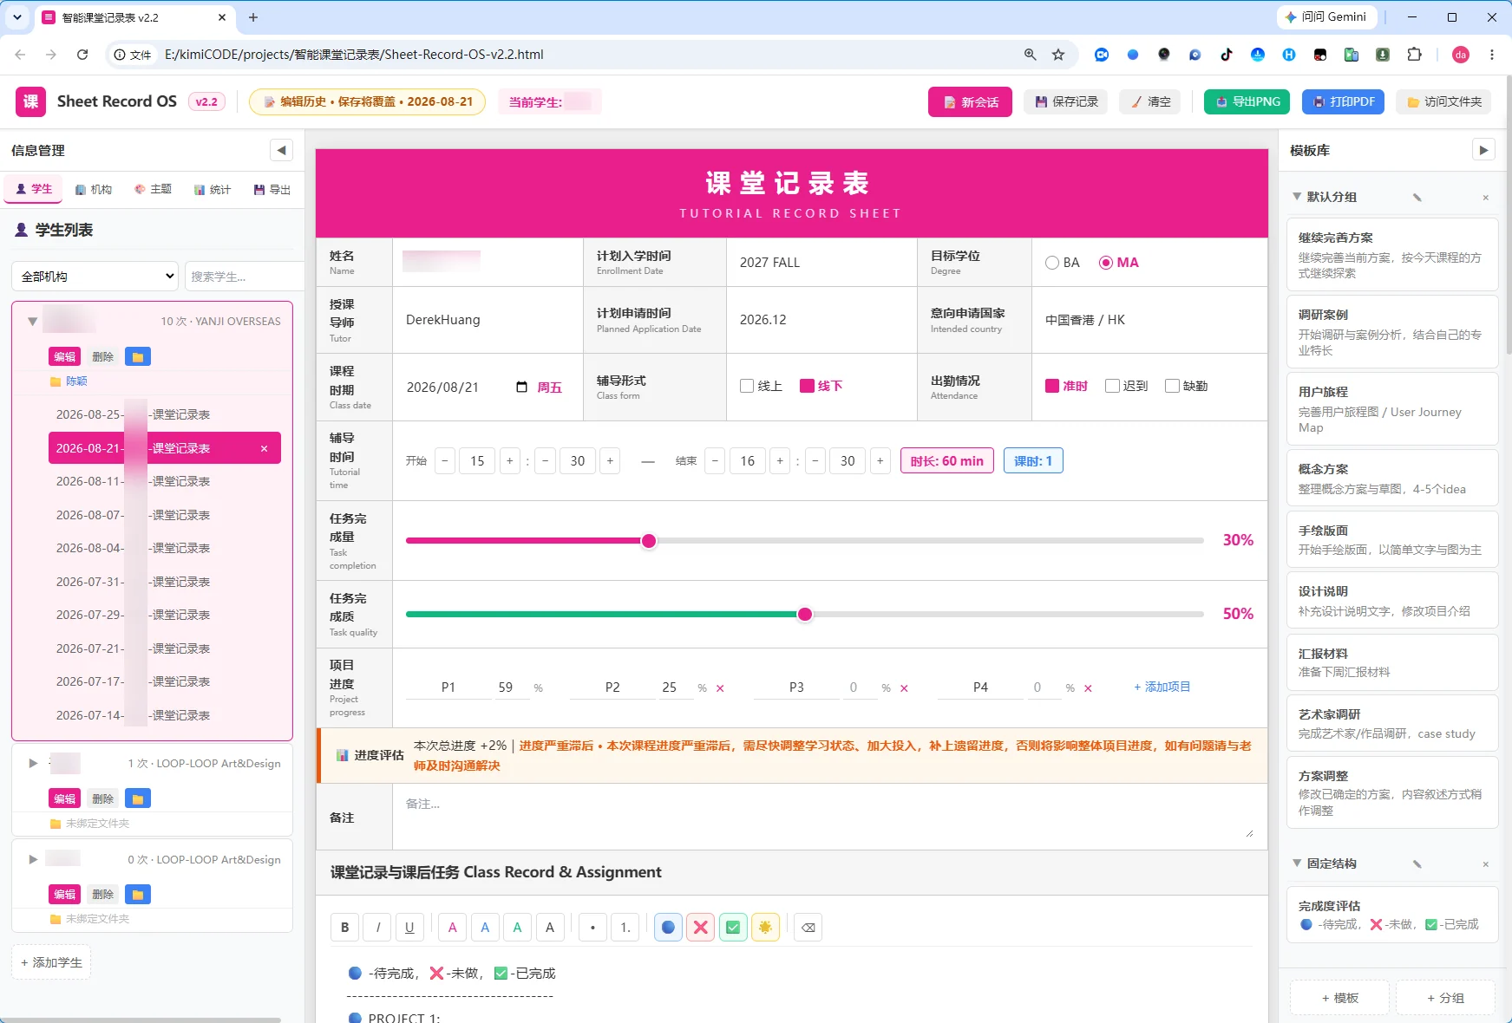Open 访问文件夹

pyautogui.click(x=1443, y=101)
